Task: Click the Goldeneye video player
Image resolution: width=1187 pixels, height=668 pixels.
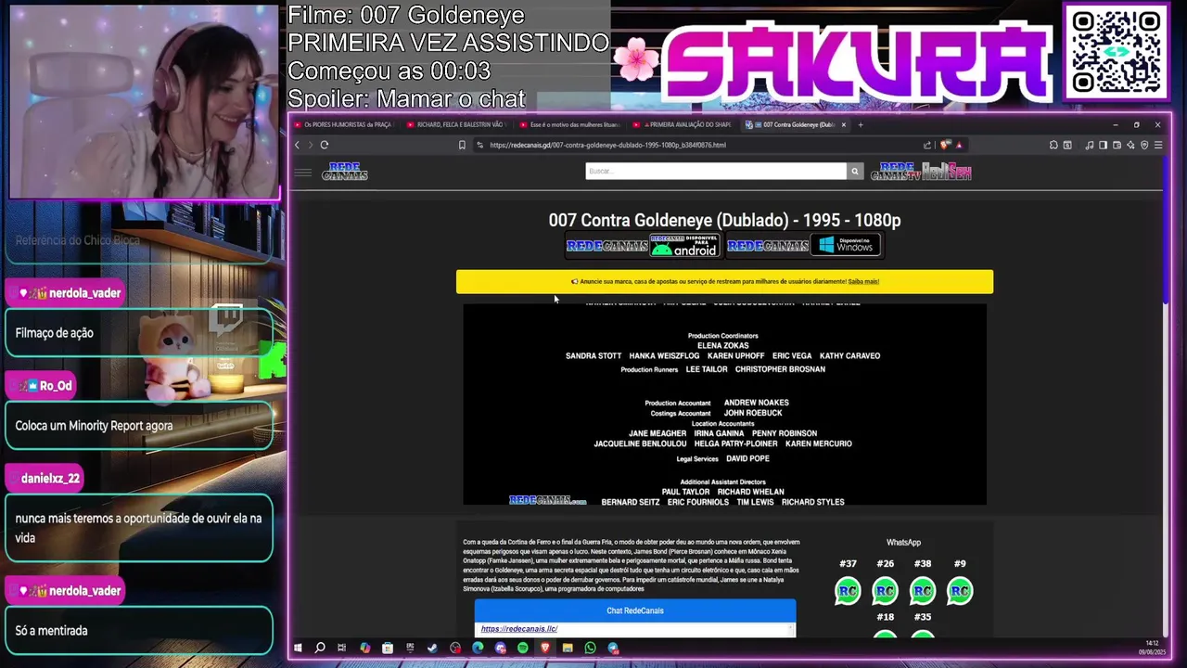Action: [724, 404]
